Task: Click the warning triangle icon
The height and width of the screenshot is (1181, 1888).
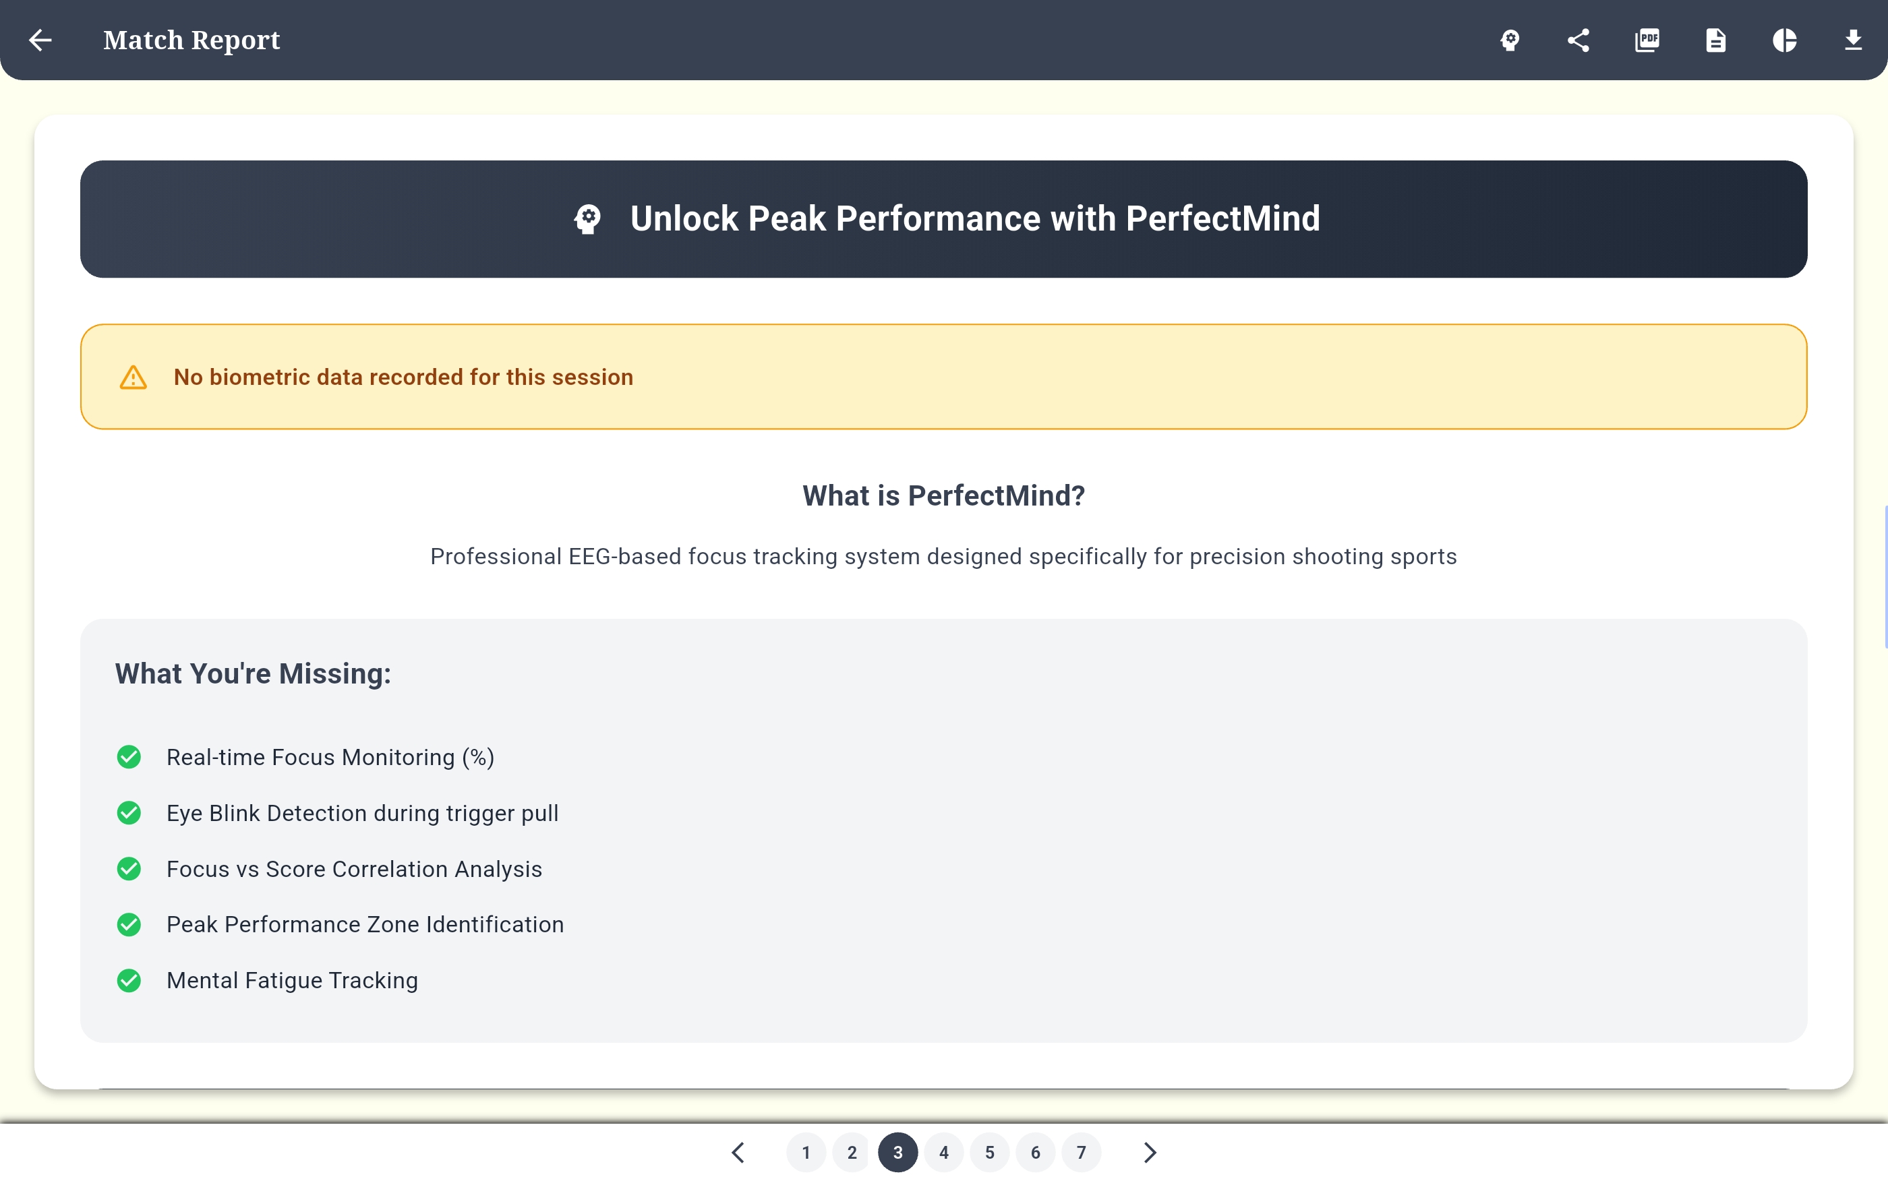Action: tap(133, 377)
